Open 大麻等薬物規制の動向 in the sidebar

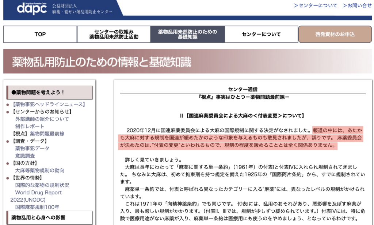39,170
